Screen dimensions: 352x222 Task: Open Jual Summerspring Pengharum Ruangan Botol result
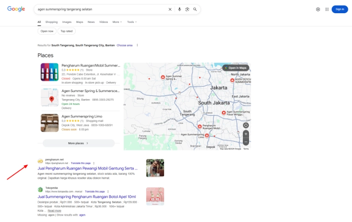[87, 196]
